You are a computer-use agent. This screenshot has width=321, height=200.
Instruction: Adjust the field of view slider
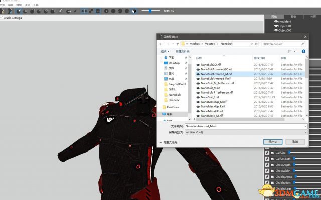[150, 11]
